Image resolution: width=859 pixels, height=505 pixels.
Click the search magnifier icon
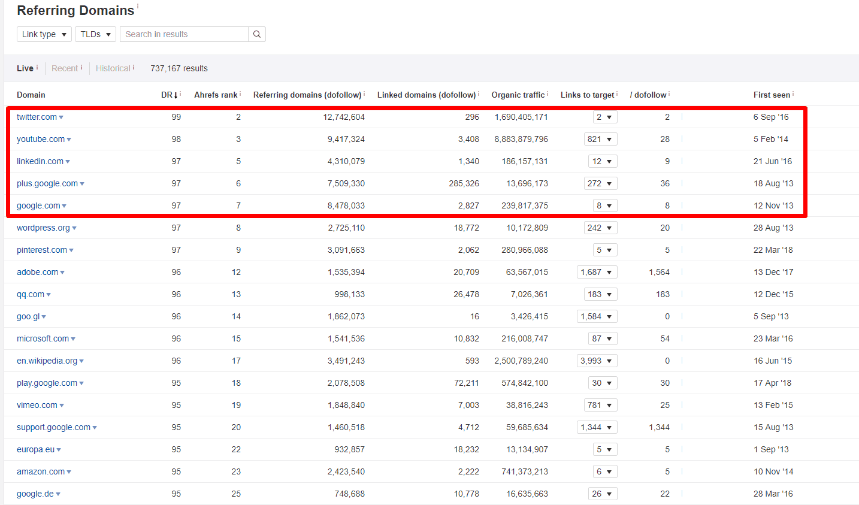click(x=256, y=34)
